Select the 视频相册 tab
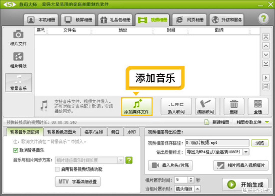The height and width of the screenshot is (196, 275). (x=152, y=20)
